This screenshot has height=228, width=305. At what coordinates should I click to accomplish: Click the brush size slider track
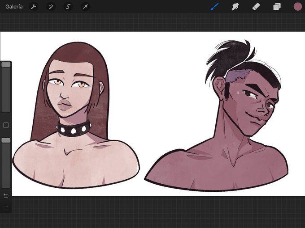[x=6, y=87]
